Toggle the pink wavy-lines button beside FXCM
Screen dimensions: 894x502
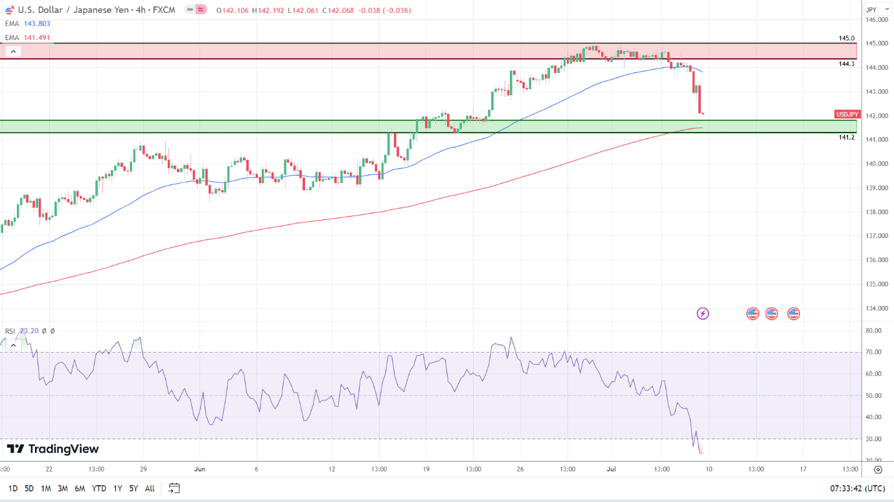point(201,10)
